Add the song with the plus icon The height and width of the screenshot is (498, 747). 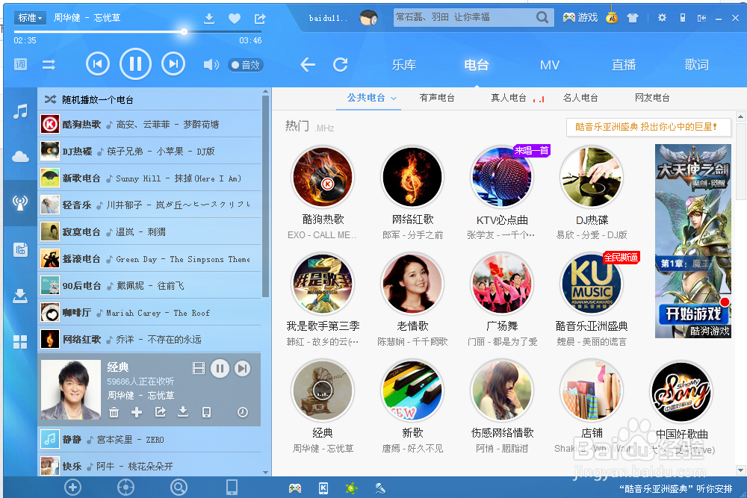[x=137, y=412]
